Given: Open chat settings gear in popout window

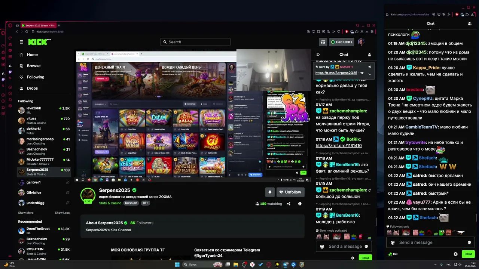Looking at the screenshot, I should [x=456, y=254].
